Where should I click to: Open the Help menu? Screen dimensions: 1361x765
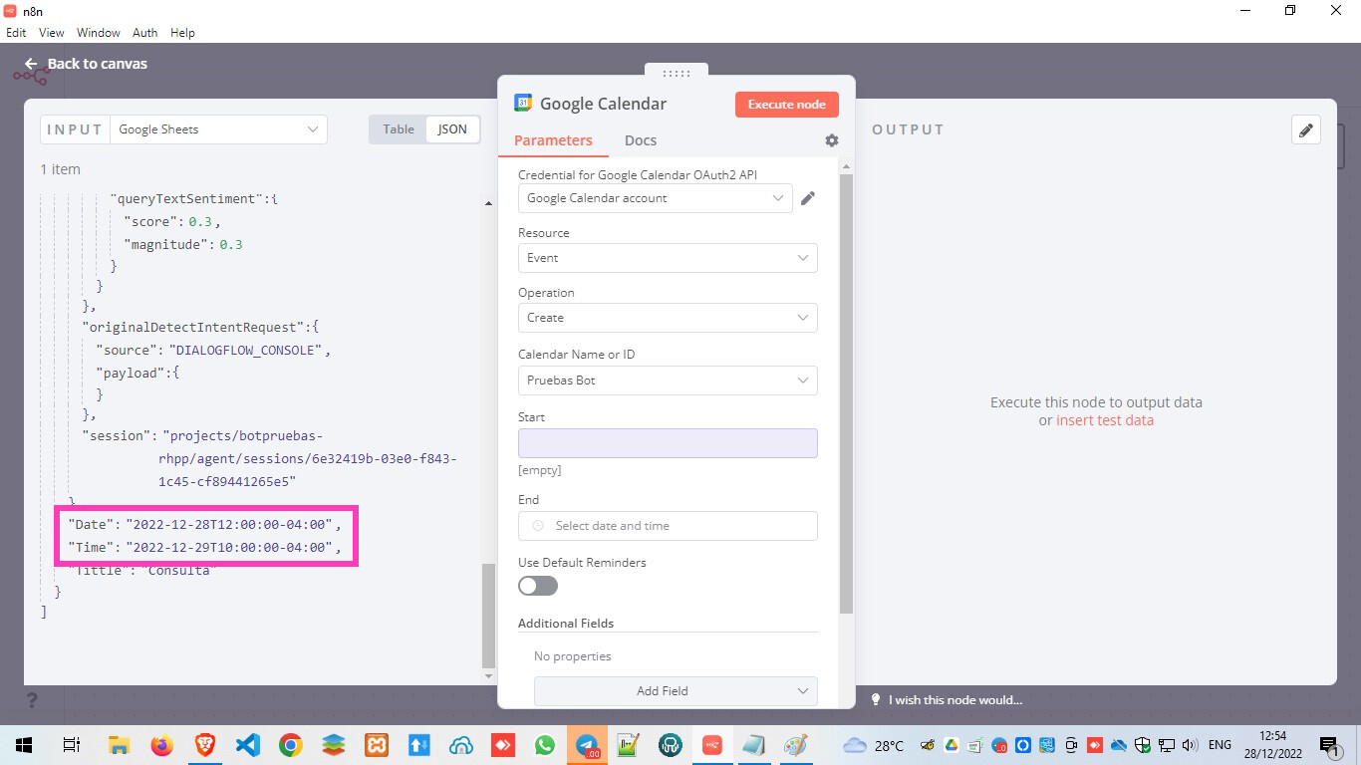(x=182, y=33)
